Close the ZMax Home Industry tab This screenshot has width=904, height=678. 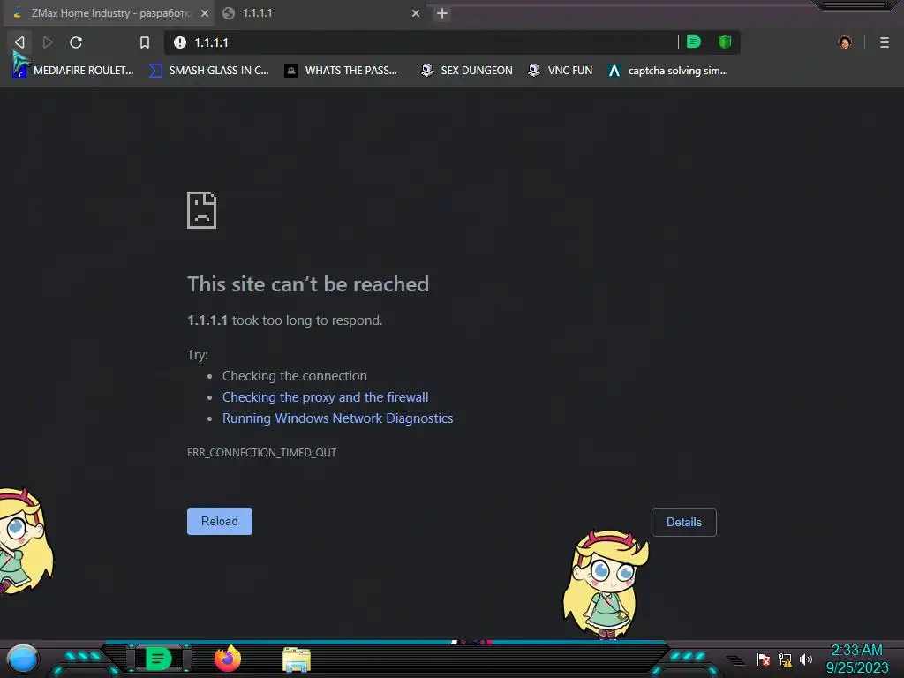point(205,13)
